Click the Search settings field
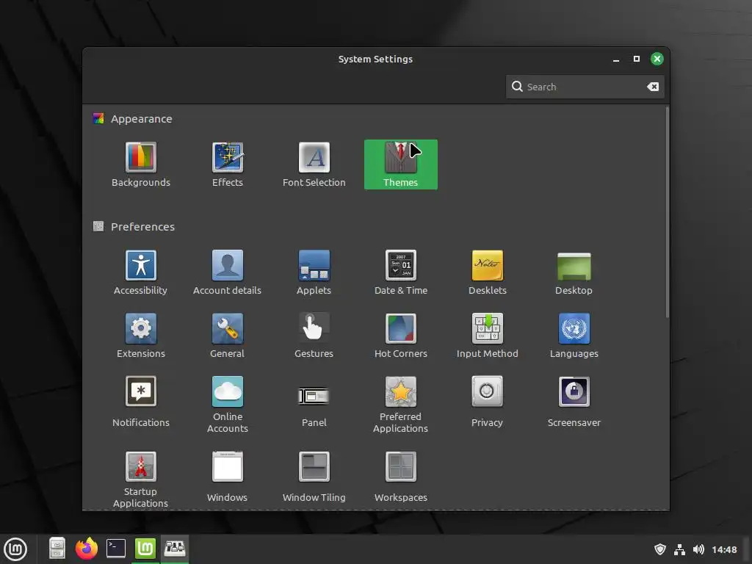 [585, 87]
